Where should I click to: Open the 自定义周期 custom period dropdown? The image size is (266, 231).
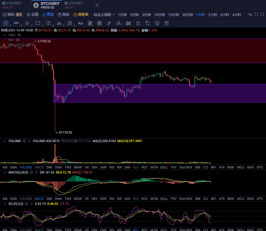tap(104, 15)
